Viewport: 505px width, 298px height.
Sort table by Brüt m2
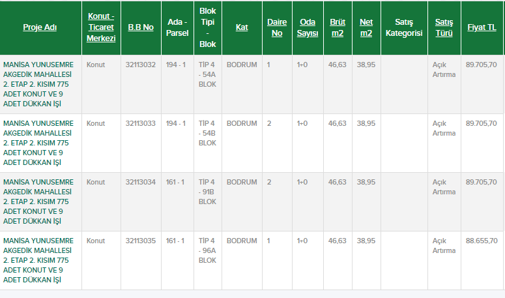337,27
